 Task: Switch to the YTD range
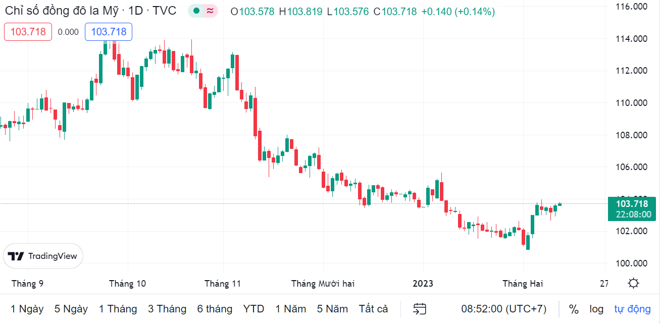253,309
